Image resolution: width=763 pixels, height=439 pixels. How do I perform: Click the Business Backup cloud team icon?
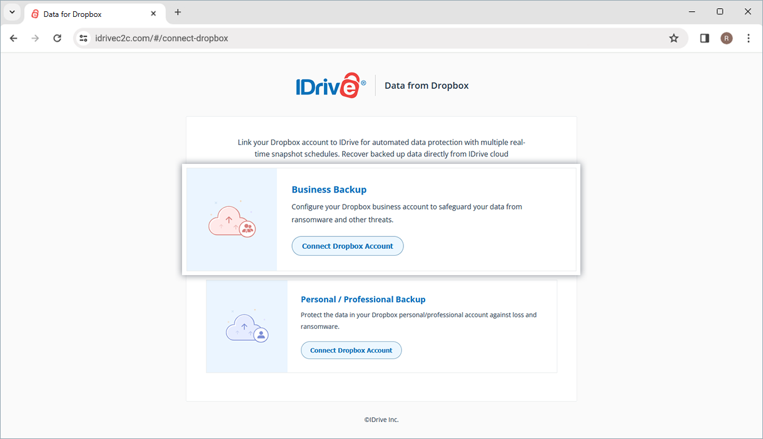pyautogui.click(x=232, y=220)
